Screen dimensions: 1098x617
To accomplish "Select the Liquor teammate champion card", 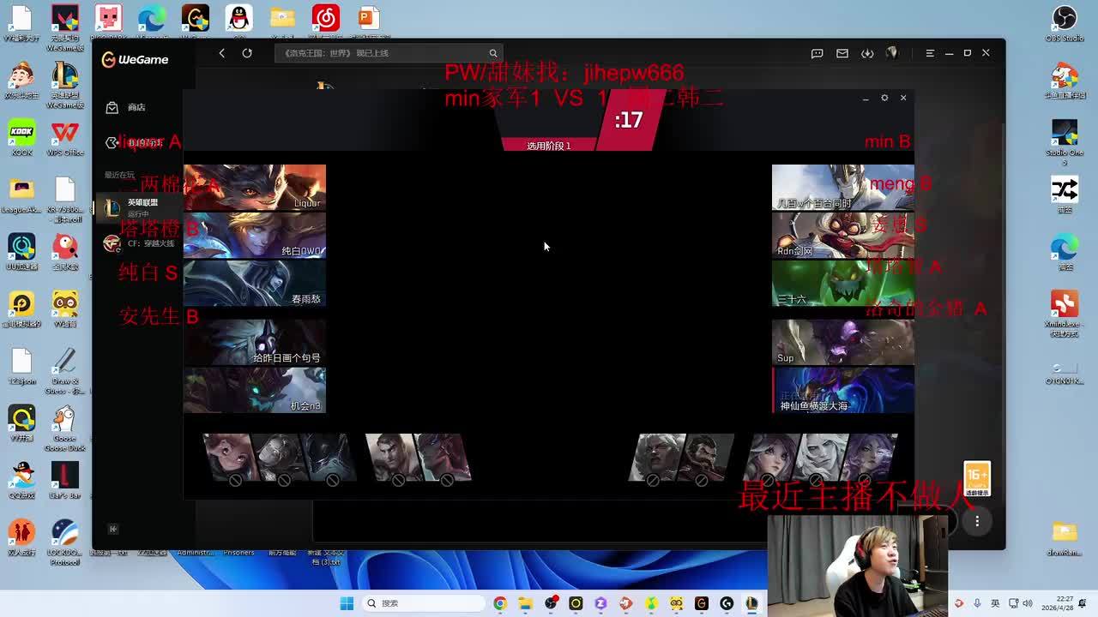I will [x=255, y=187].
